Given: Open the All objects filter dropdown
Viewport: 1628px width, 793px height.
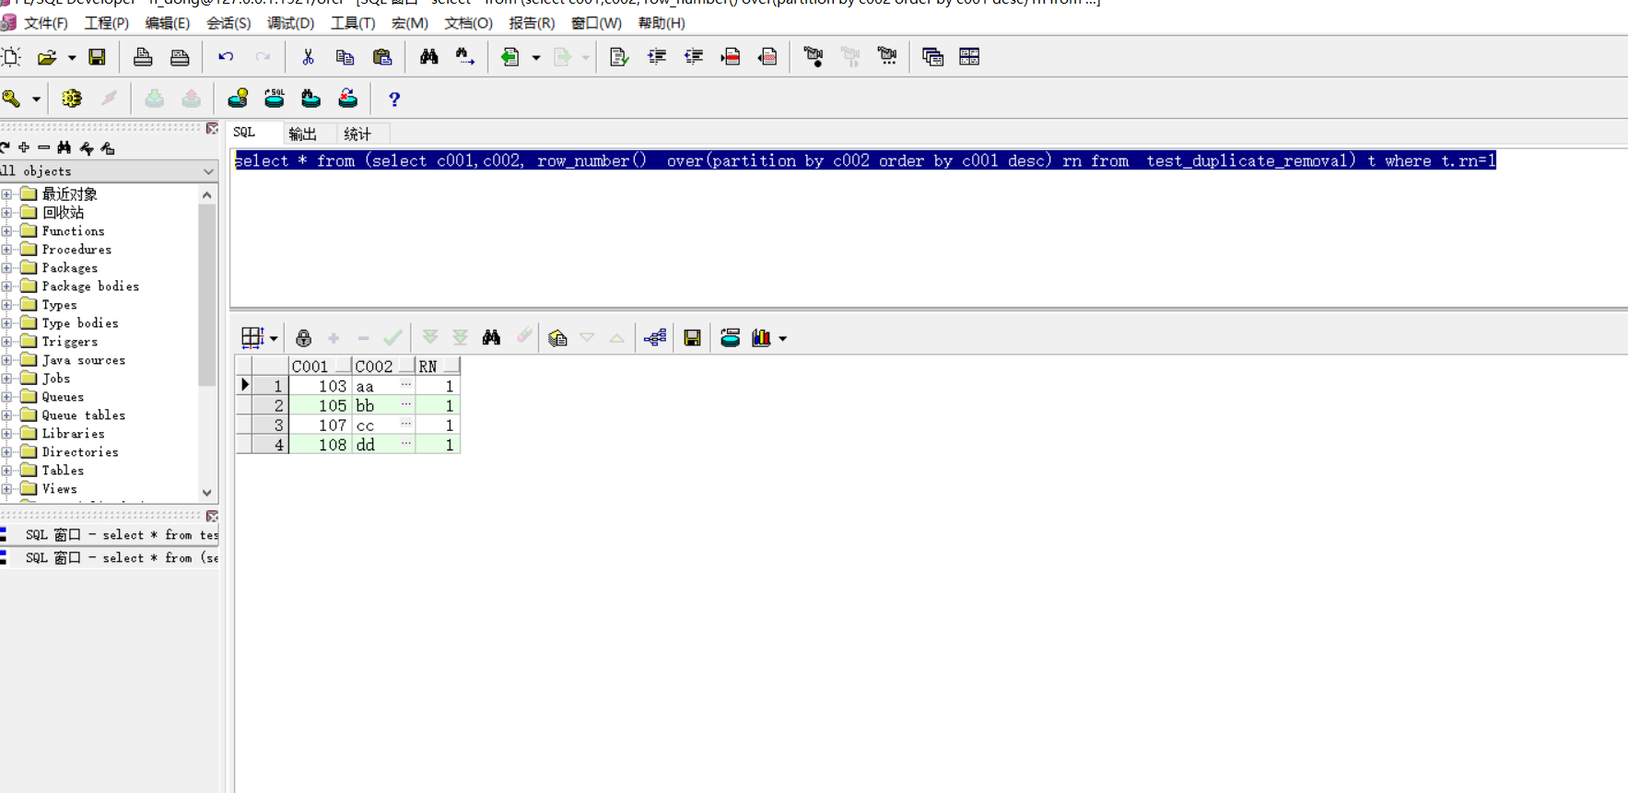Looking at the screenshot, I should (x=208, y=171).
